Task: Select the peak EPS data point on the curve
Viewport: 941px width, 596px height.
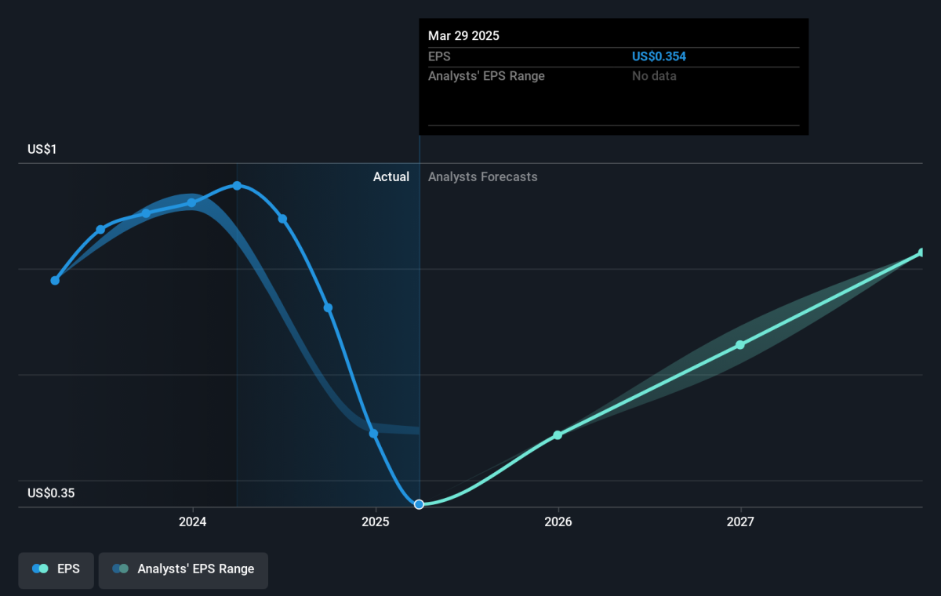Action: click(x=237, y=186)
